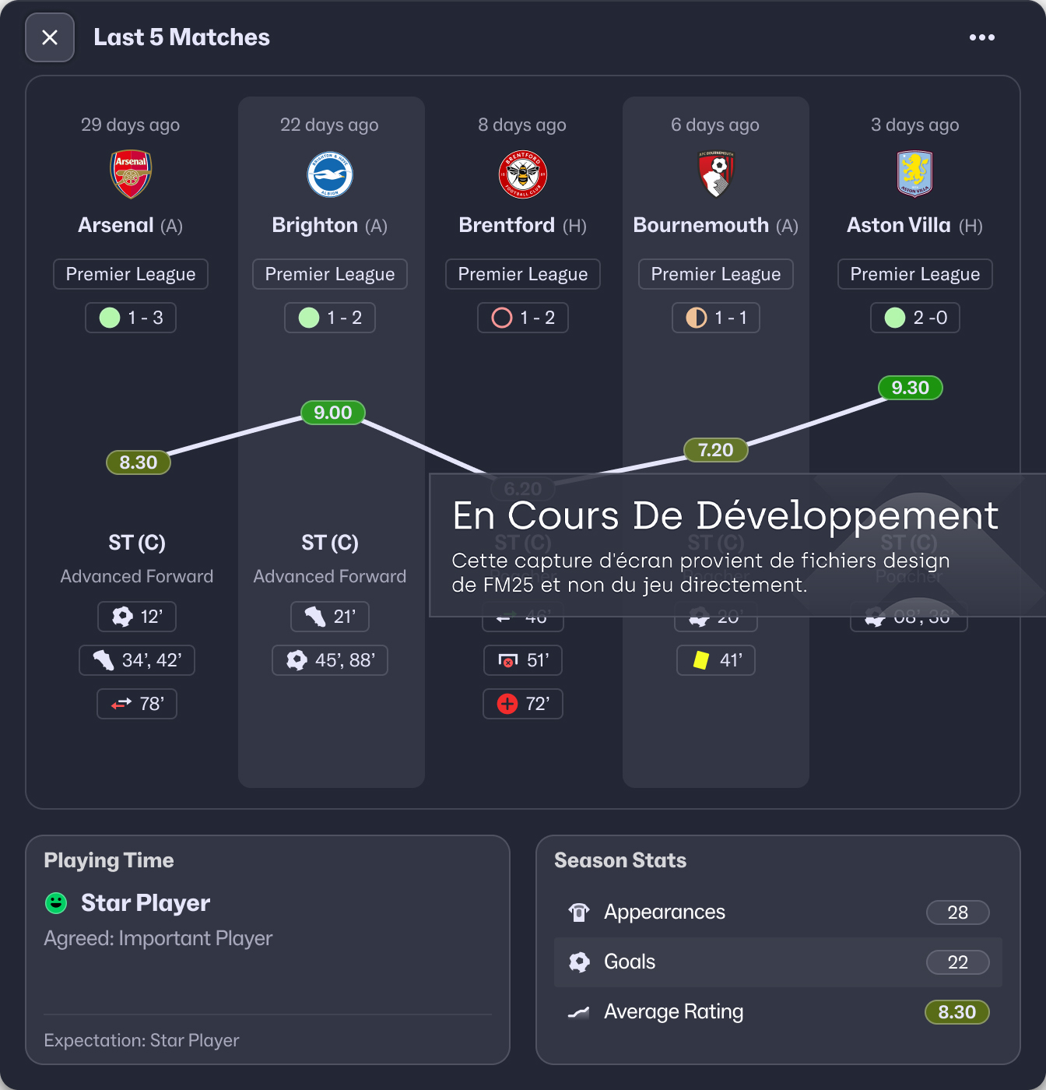Click the Aston Villa crest
The height and width of the screenshot is (1090, 1046).
914,174
